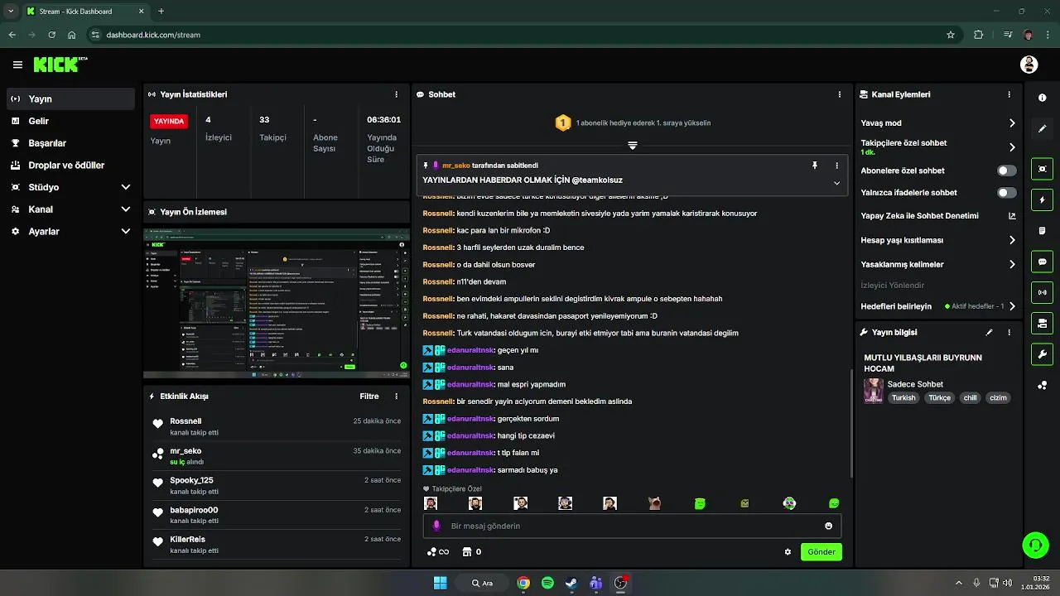Toggle the lightning bolt activity widget icon
The image size is (1060, 596).
point(1042,200)
